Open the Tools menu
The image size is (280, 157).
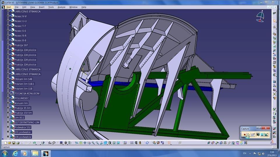coord(51,7)
